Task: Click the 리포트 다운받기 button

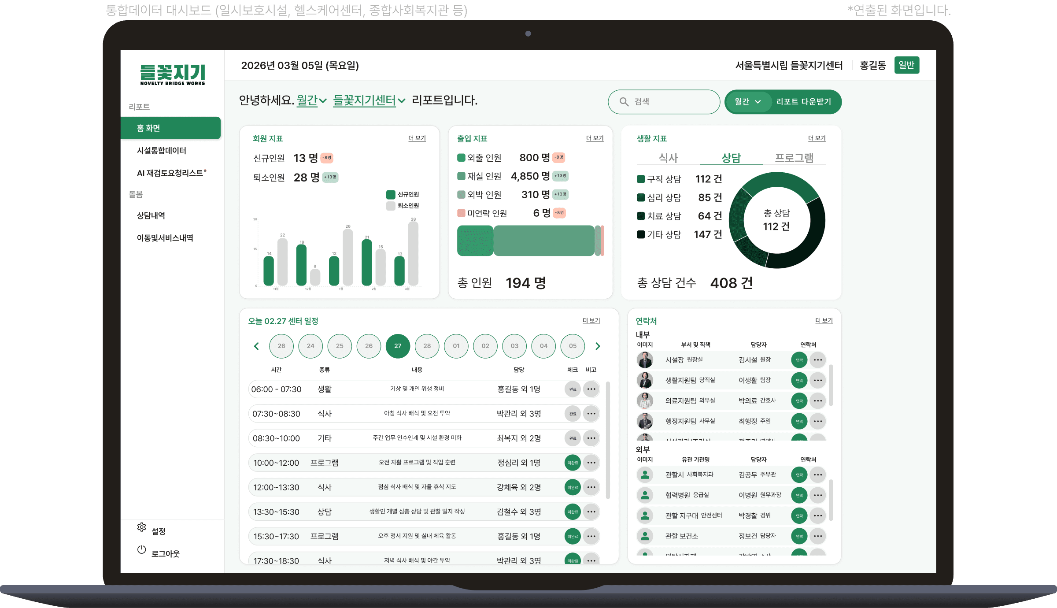Action: 803,102
